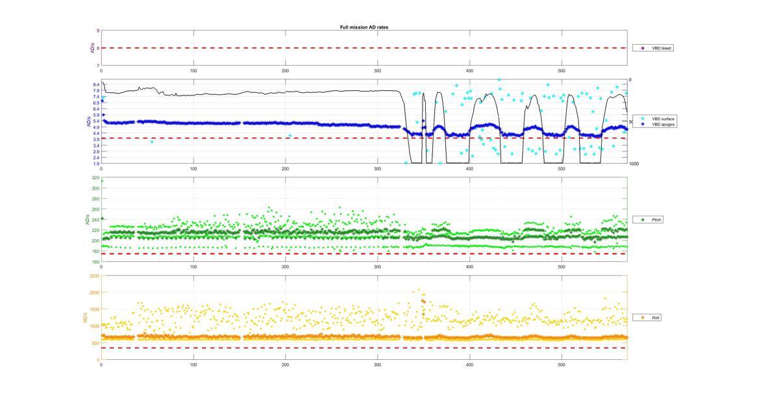
Task: Click the purple star marker in VBD bleed legend
Action: click(643, 48)
